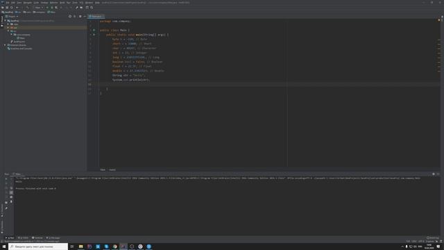Click the Collapse All icon in Project panel
Screen dimensions: 444x250
[x=75, y=17]
